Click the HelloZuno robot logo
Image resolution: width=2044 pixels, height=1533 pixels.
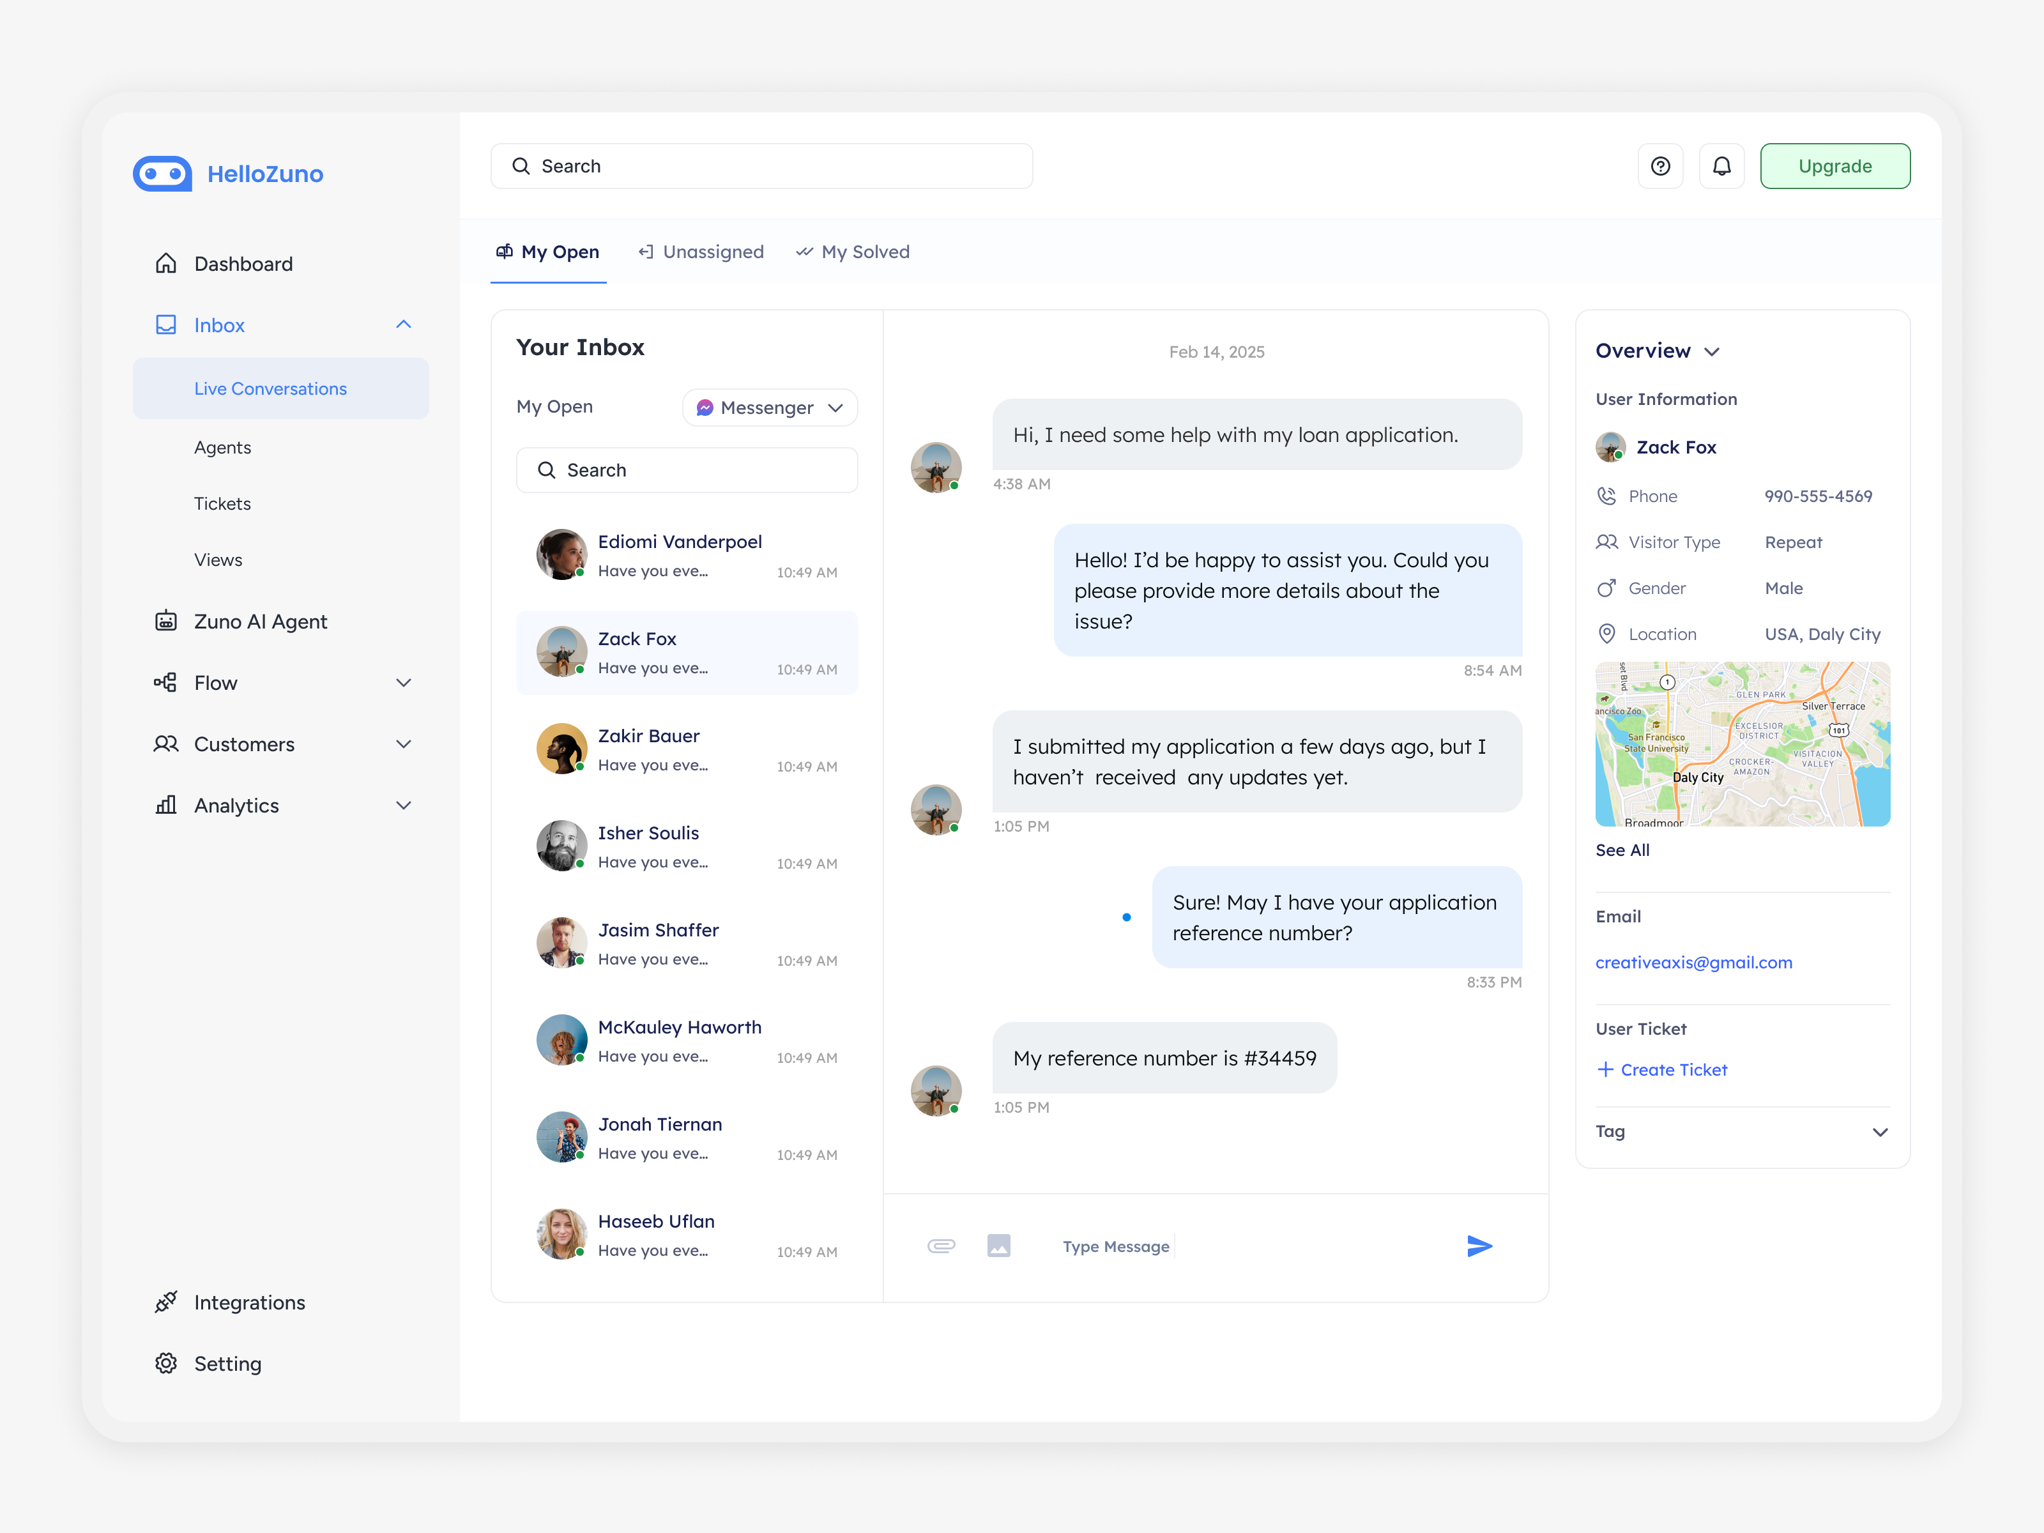(x=163, y=174)
